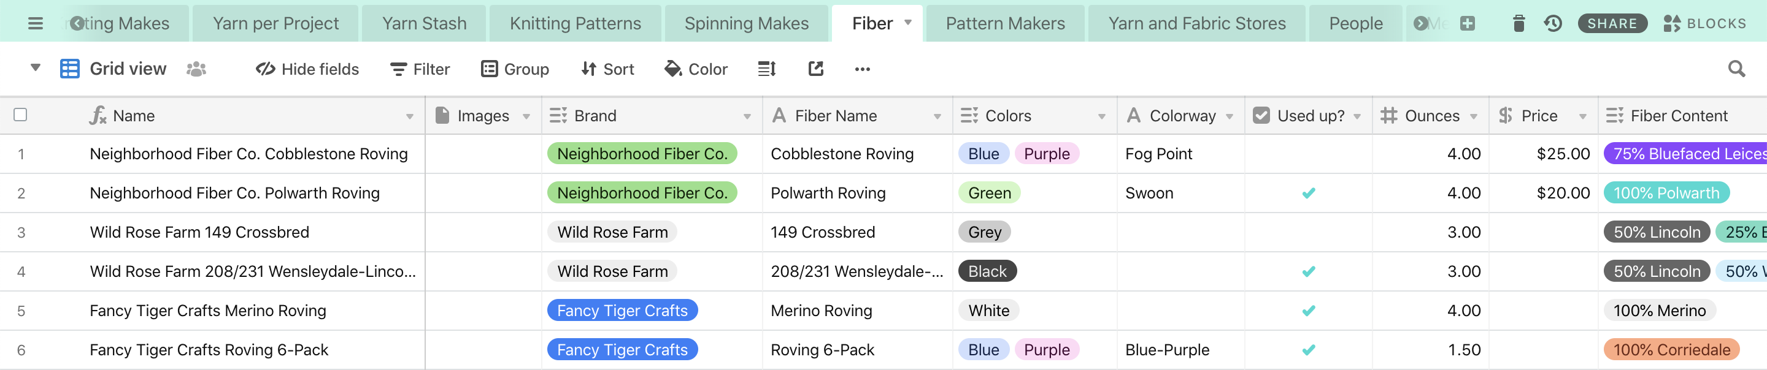1767x370 pixels.
Task: Uncheck Used up? for Polwarth Roving row
Action: click(x=1308, y=193)
